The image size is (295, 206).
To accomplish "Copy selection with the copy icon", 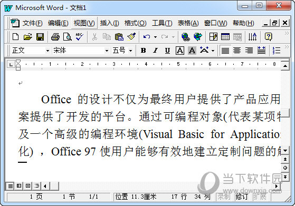I will [x=107, y=37].
